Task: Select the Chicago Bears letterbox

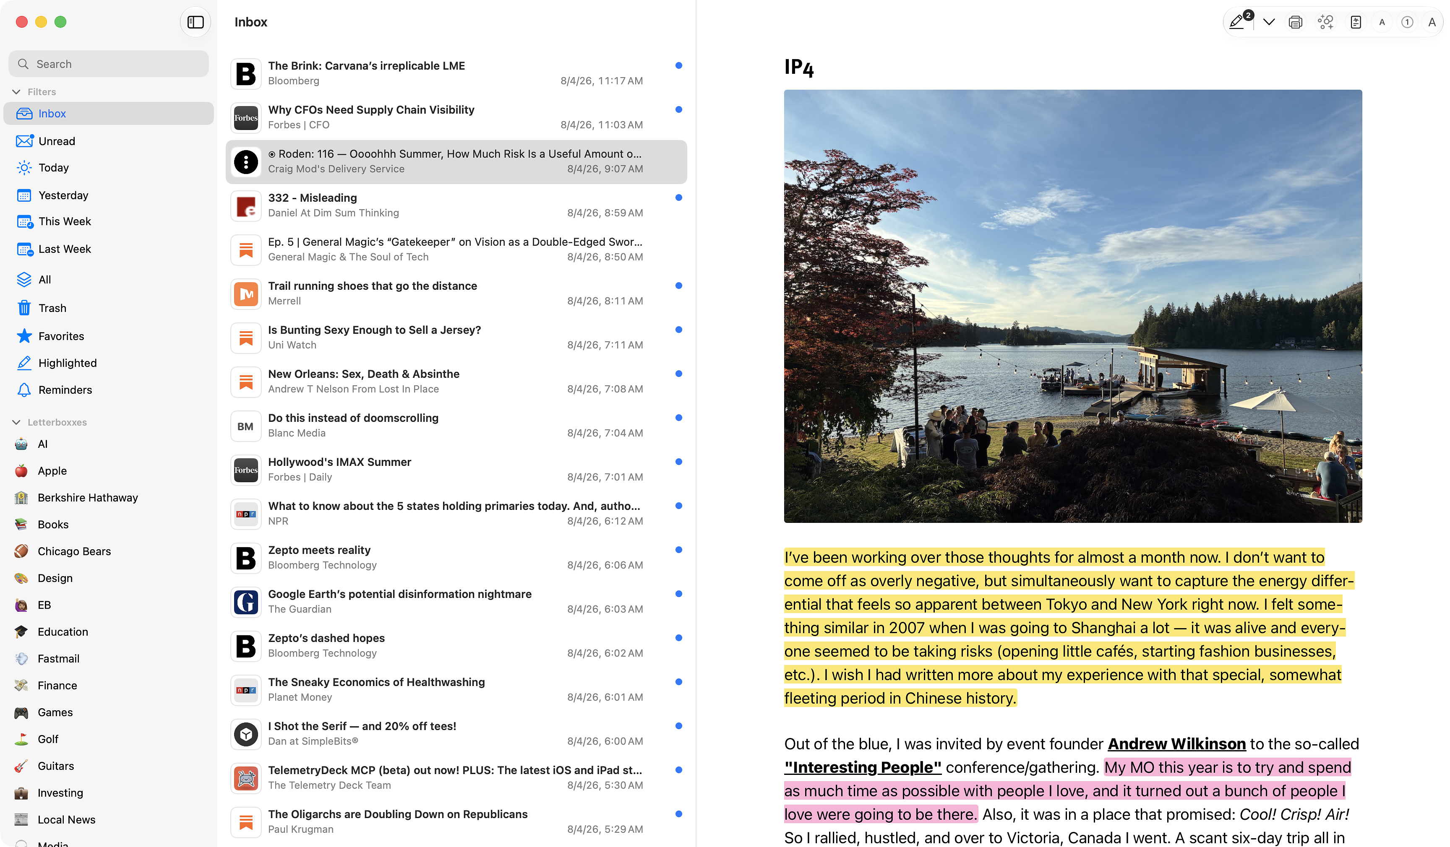Action: pos(108,551)
